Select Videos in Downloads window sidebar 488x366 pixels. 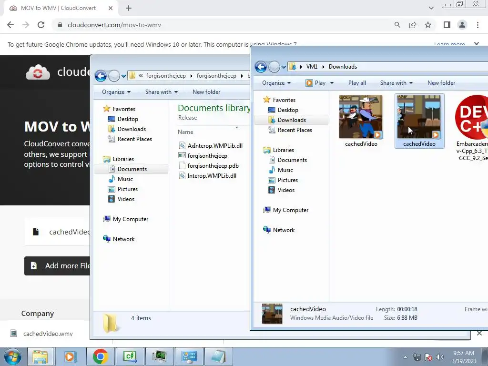tap(286, 190)
